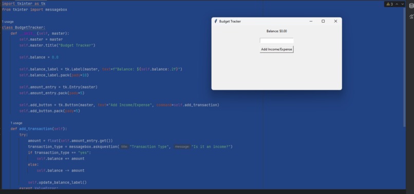
Task: Click the 'class BudgetTracker:' declaration
Action: pyautogui.click(x=24, y=27)
